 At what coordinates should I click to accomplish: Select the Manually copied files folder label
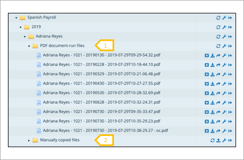click(x=60, y=140)
